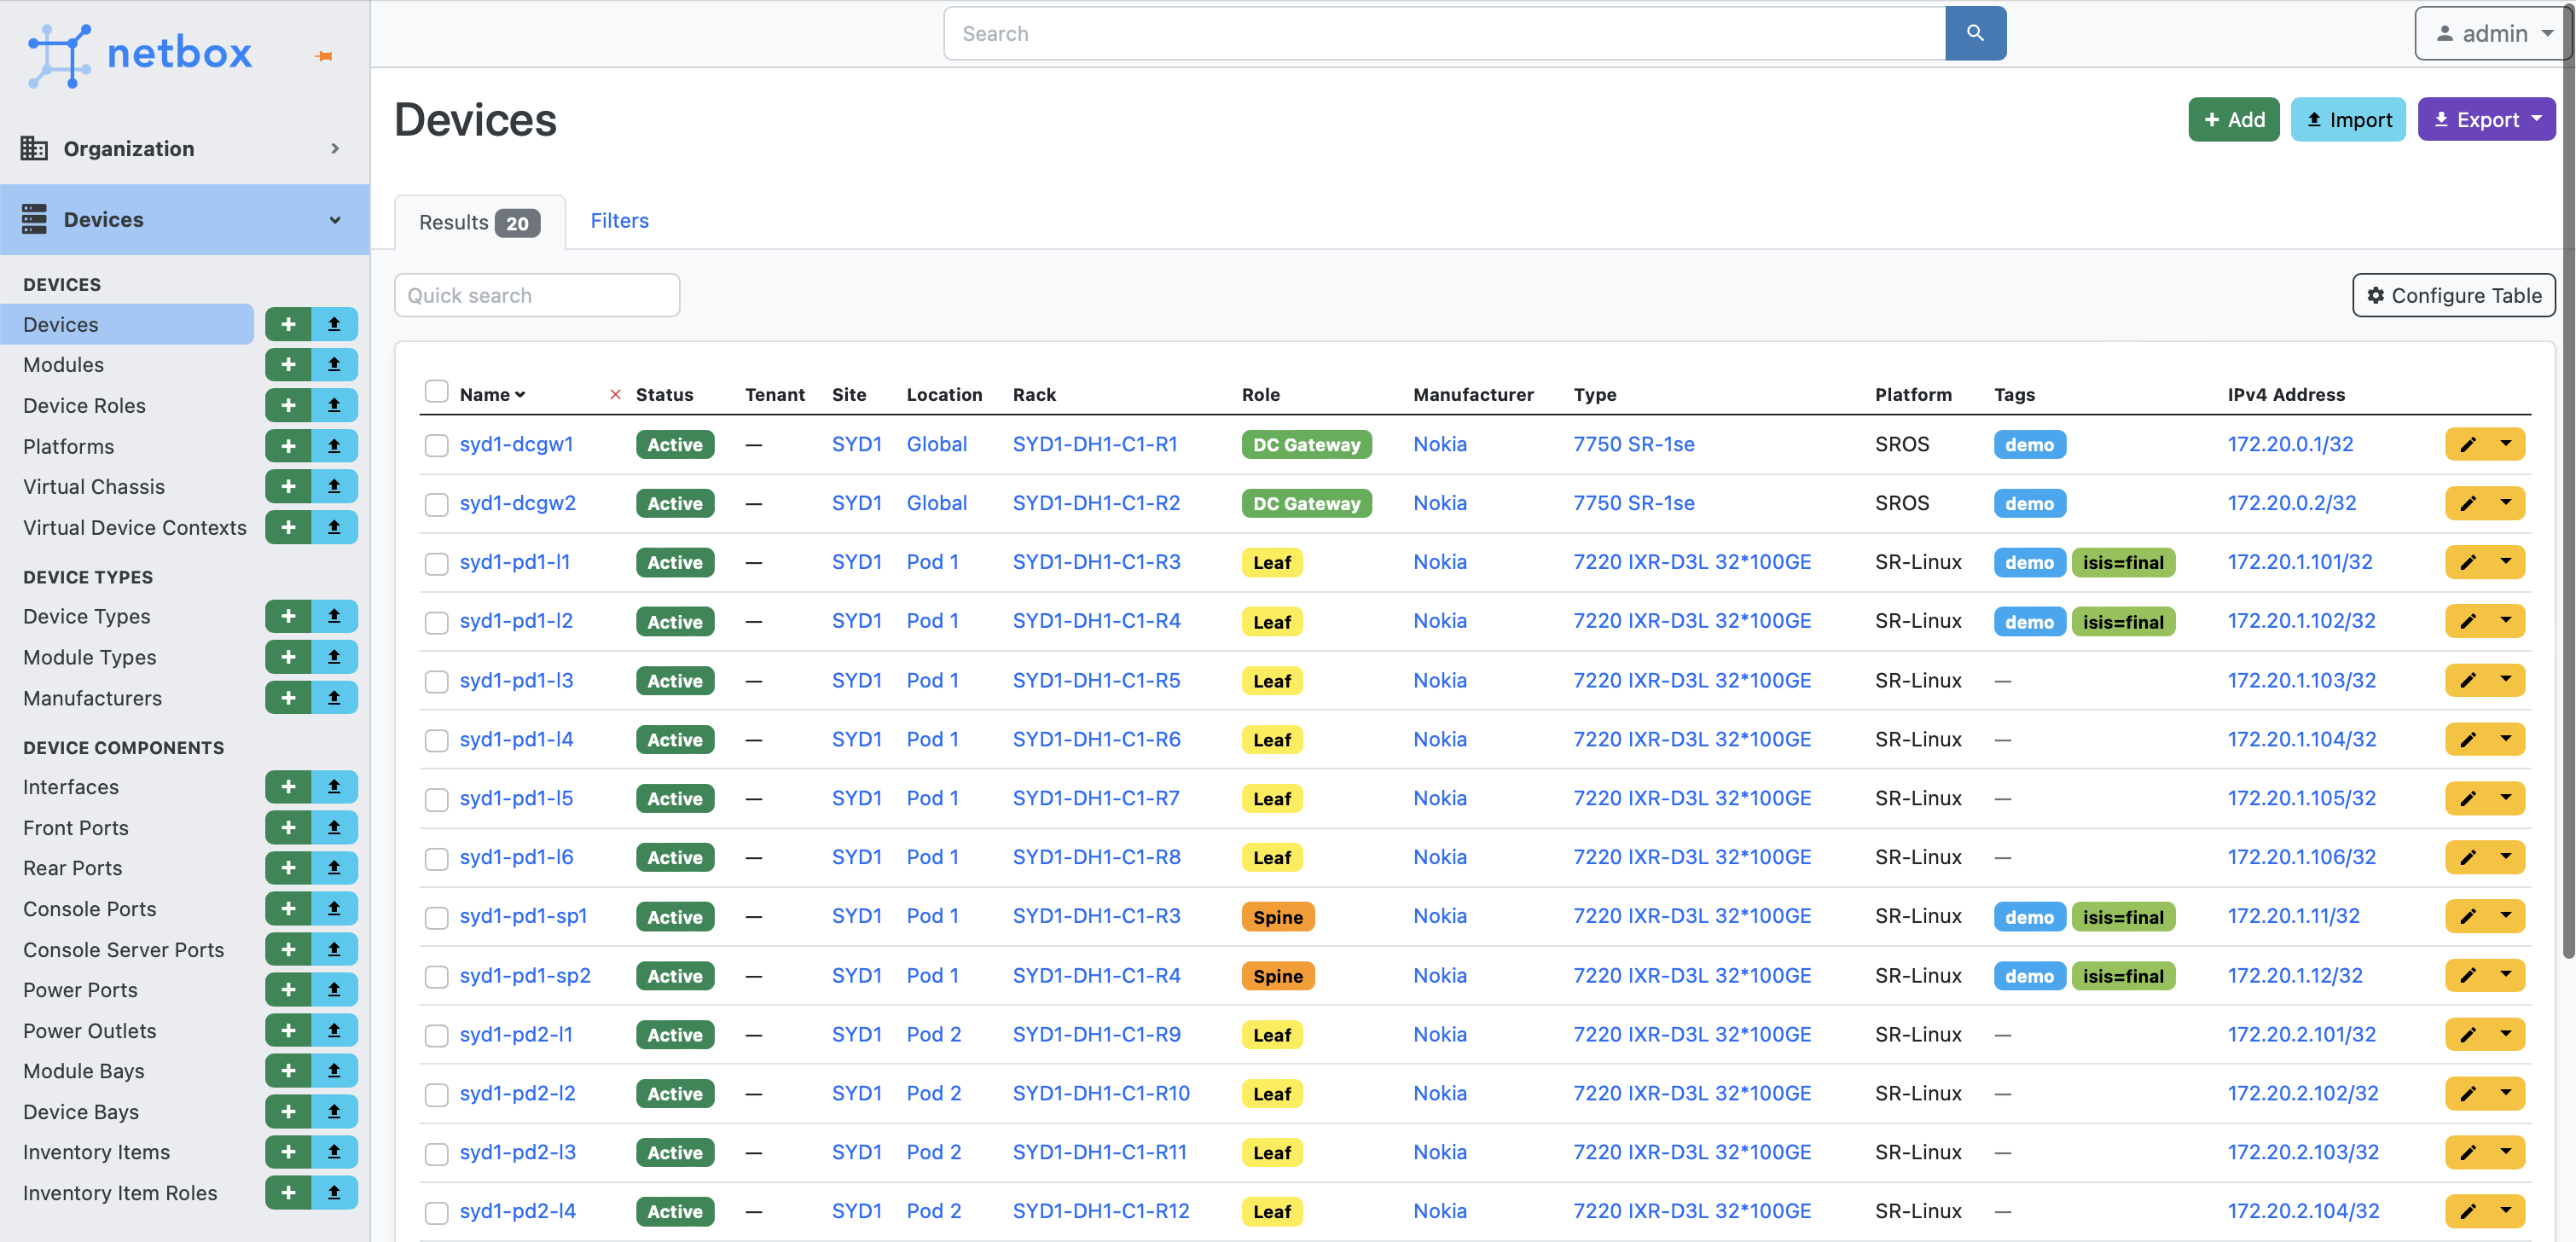Click the add plus icon next to Interfaces
This screenshot has height=1242, width=2576.
click(x=288, y=786)
